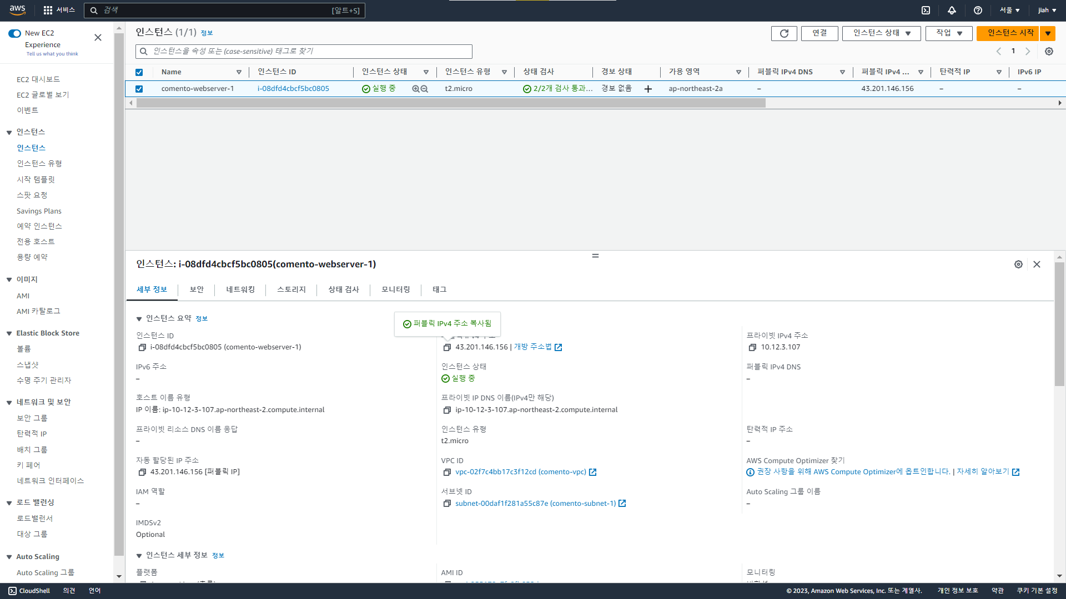
Task: Open the Seoul region selector
Action: point(1009,10)
